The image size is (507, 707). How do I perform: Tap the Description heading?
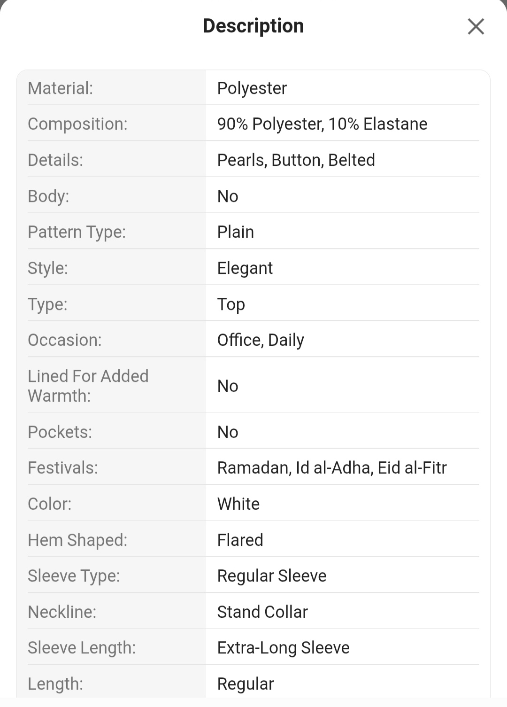point(253,26)
